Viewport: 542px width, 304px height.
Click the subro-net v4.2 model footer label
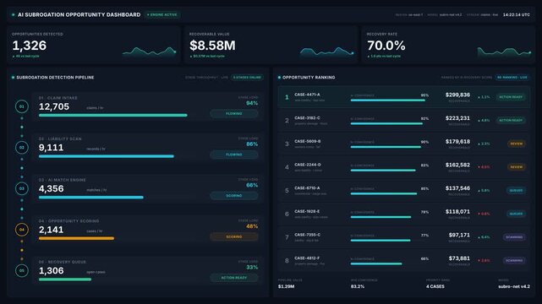[x=514, y=287]
